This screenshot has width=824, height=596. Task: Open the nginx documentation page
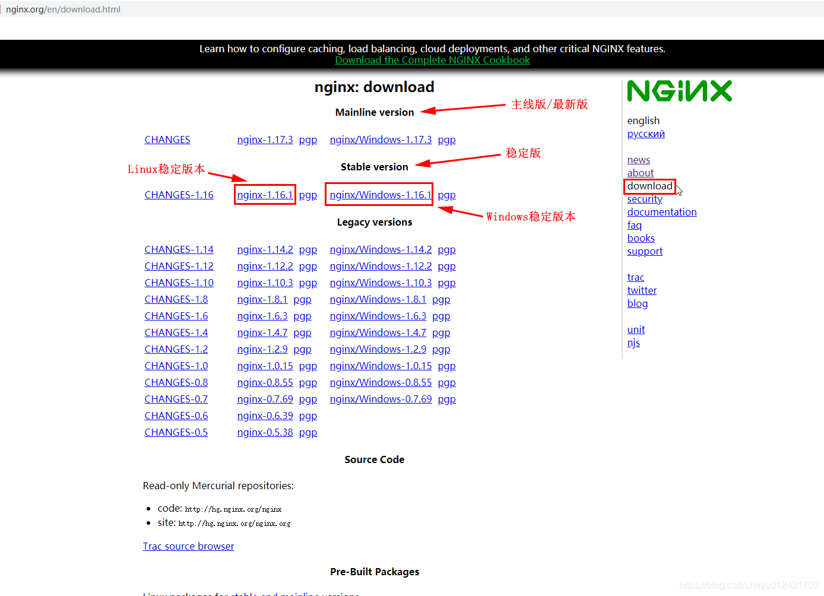pos(661,212)
